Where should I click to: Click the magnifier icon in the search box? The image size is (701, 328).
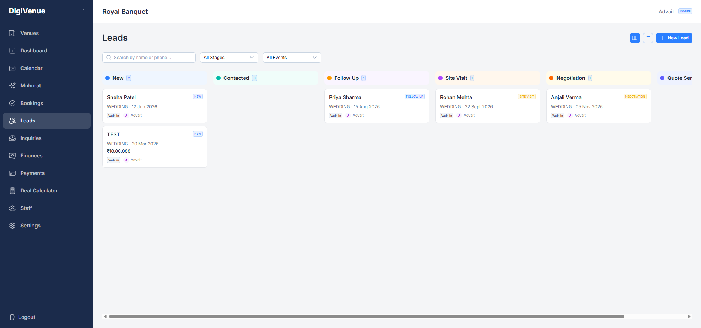(x=109, y=58)
